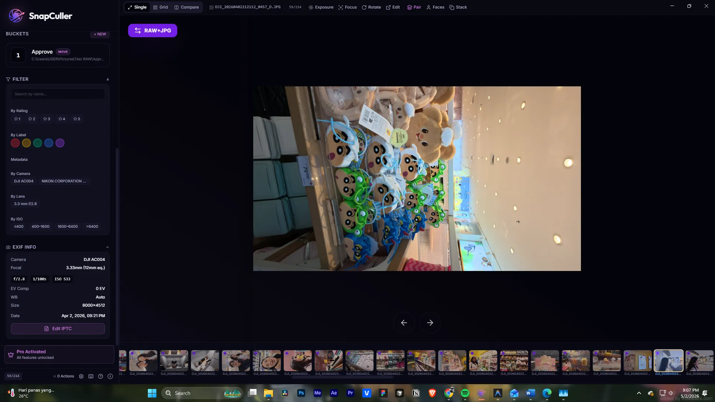Filter ISO range 400–1600
715x402 pixels.
[41, 227]
